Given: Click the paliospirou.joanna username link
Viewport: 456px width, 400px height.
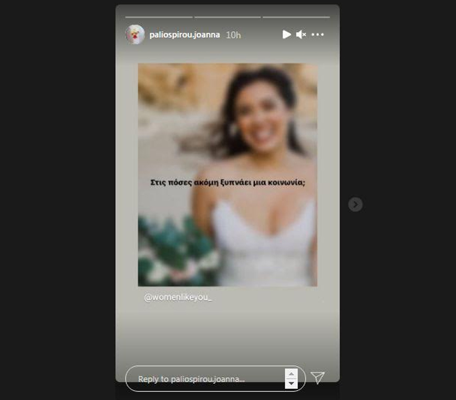Looking at the screenshot, I should point(184,35).
